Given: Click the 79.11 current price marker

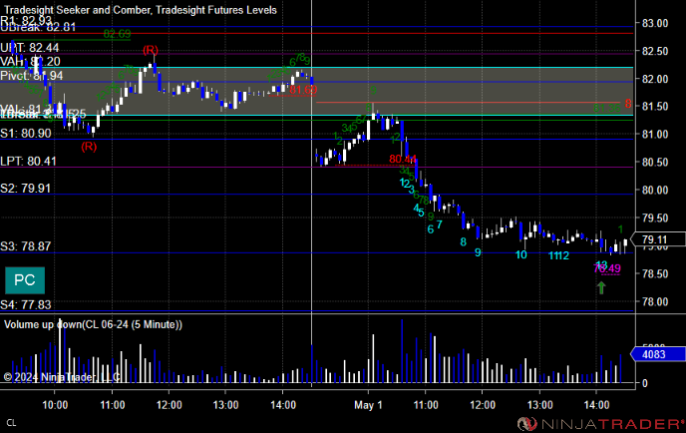Looking at the screenshot, I should click(x=658, y=239).
